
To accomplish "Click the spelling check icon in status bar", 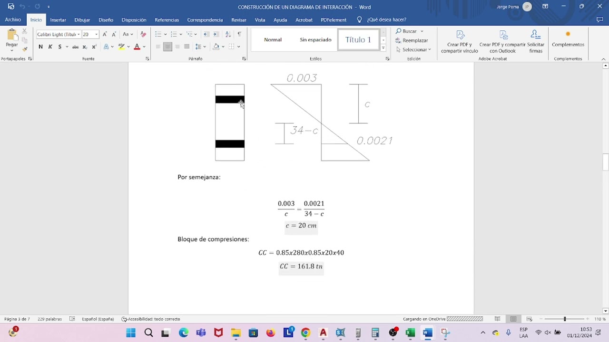I will (72, 319).
